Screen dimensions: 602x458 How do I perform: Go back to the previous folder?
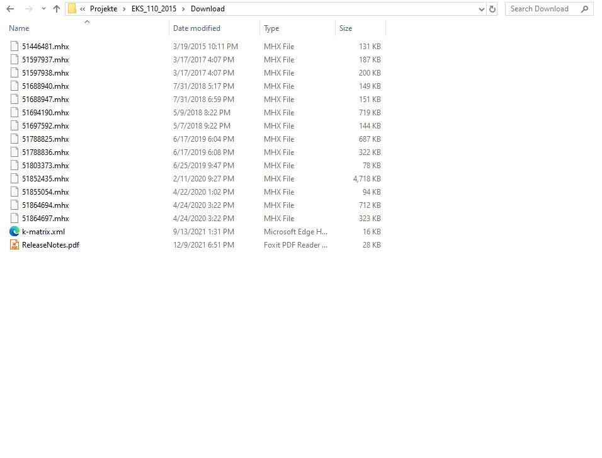(x=10, y=9)
